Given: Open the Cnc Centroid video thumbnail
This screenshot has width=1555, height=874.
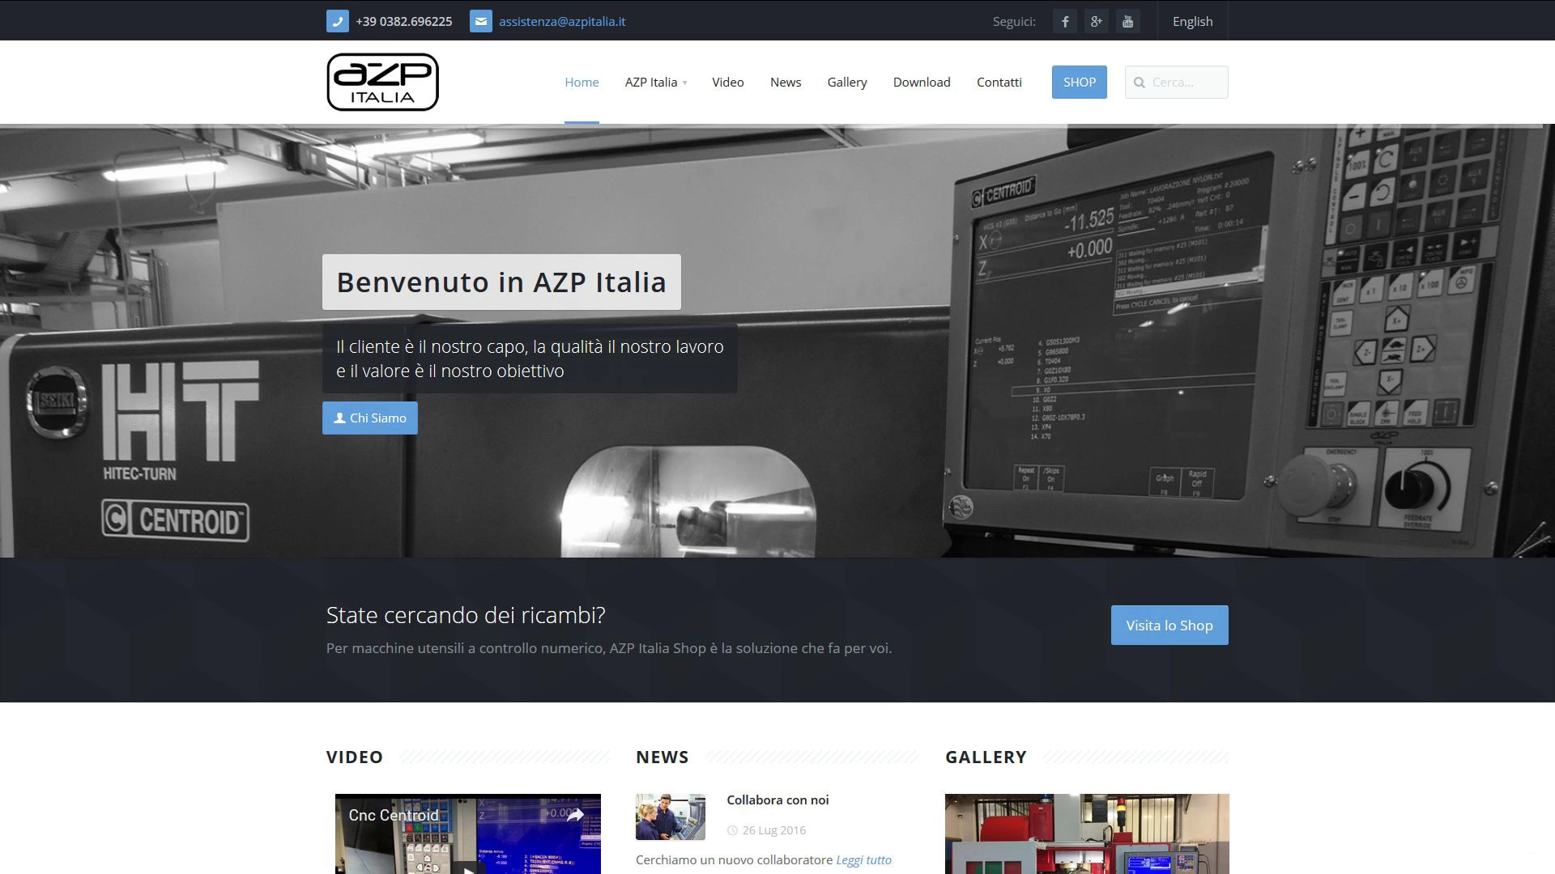Looking at the screenshot, I should [x=468, y=834].
